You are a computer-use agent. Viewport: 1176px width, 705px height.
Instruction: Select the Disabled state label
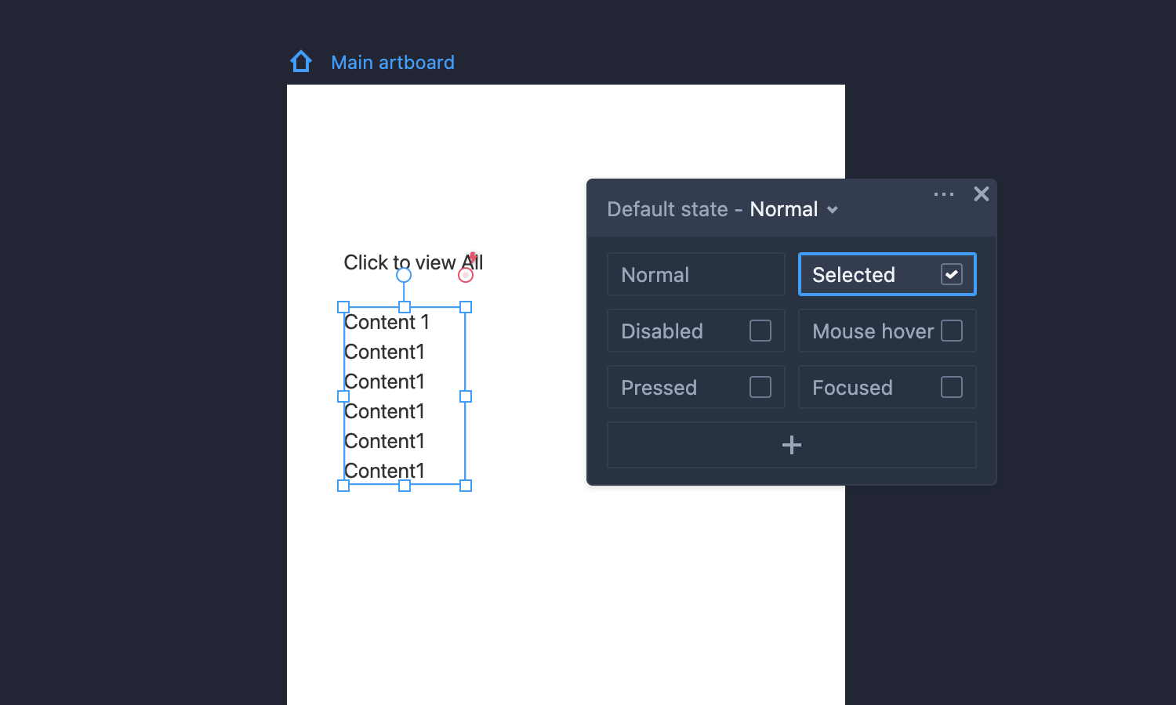point(662,331)
